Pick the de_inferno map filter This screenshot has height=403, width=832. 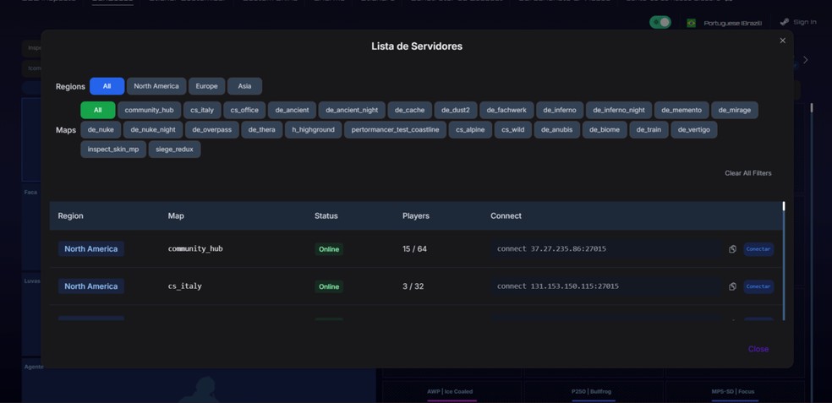pos(560,111)
